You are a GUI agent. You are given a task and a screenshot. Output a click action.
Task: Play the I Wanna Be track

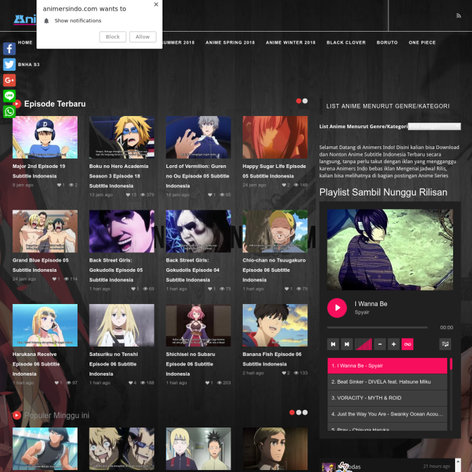(337, 307)
